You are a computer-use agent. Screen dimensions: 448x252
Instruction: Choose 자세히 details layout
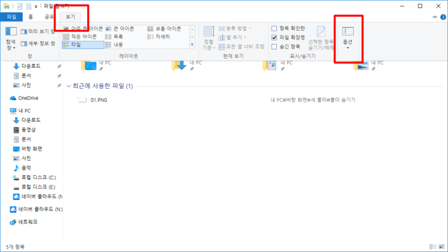coord(159,36)
